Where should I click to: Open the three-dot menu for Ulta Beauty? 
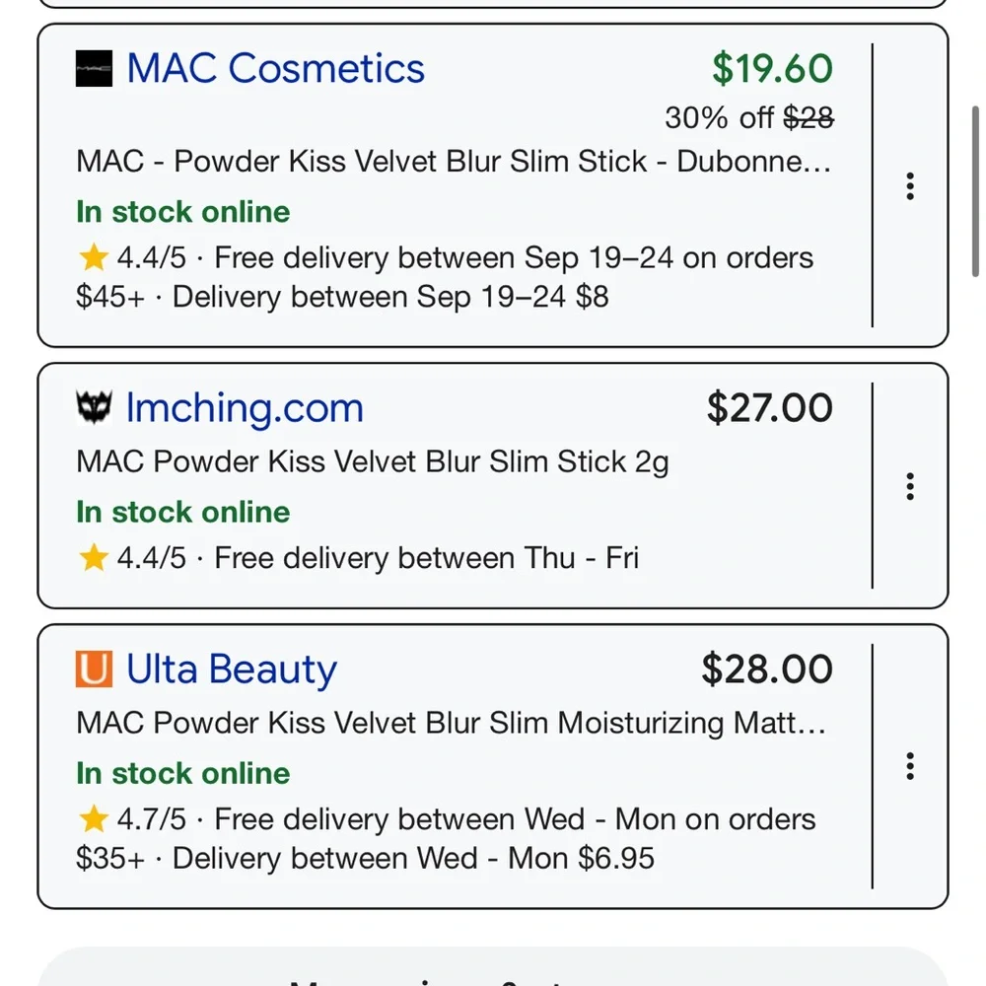(x=910, y=766)
